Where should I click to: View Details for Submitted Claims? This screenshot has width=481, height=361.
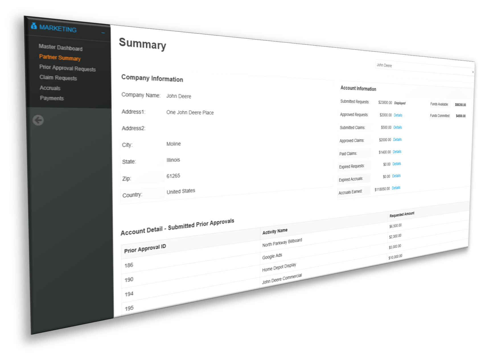[x=398, y=127]
